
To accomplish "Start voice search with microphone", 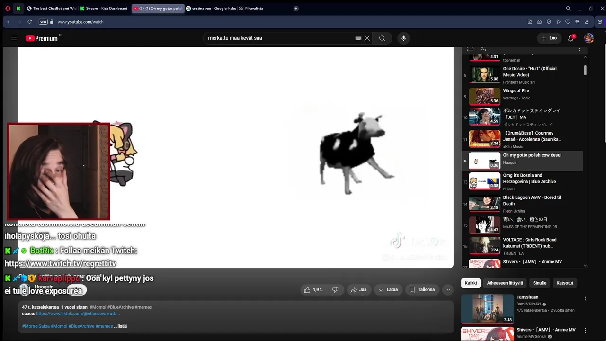I will point(403,38).
